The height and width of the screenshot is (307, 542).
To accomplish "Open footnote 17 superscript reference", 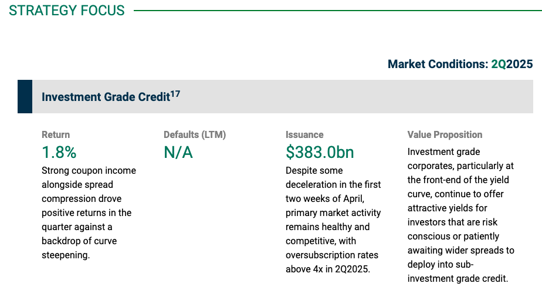I will [x=175, y=94].
